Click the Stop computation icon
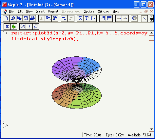The height and width of the screenshot is (139, 155). 134,18
